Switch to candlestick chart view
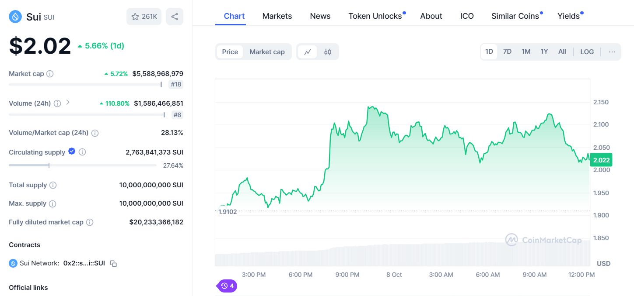634x296 pixels. tap(328, 52)
